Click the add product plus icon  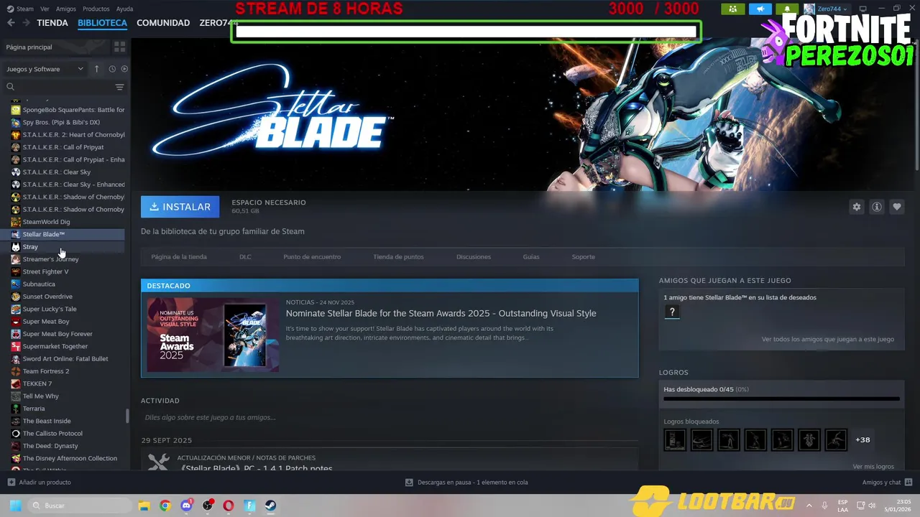(x=11, y=483)
